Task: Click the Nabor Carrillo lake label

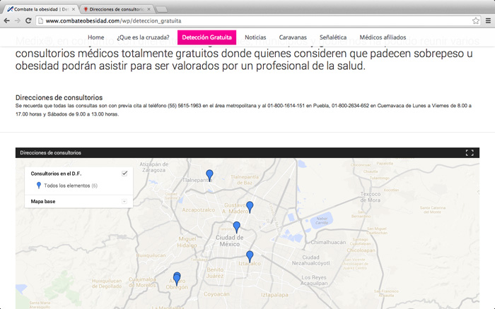Action: click(x=322, y=221)
